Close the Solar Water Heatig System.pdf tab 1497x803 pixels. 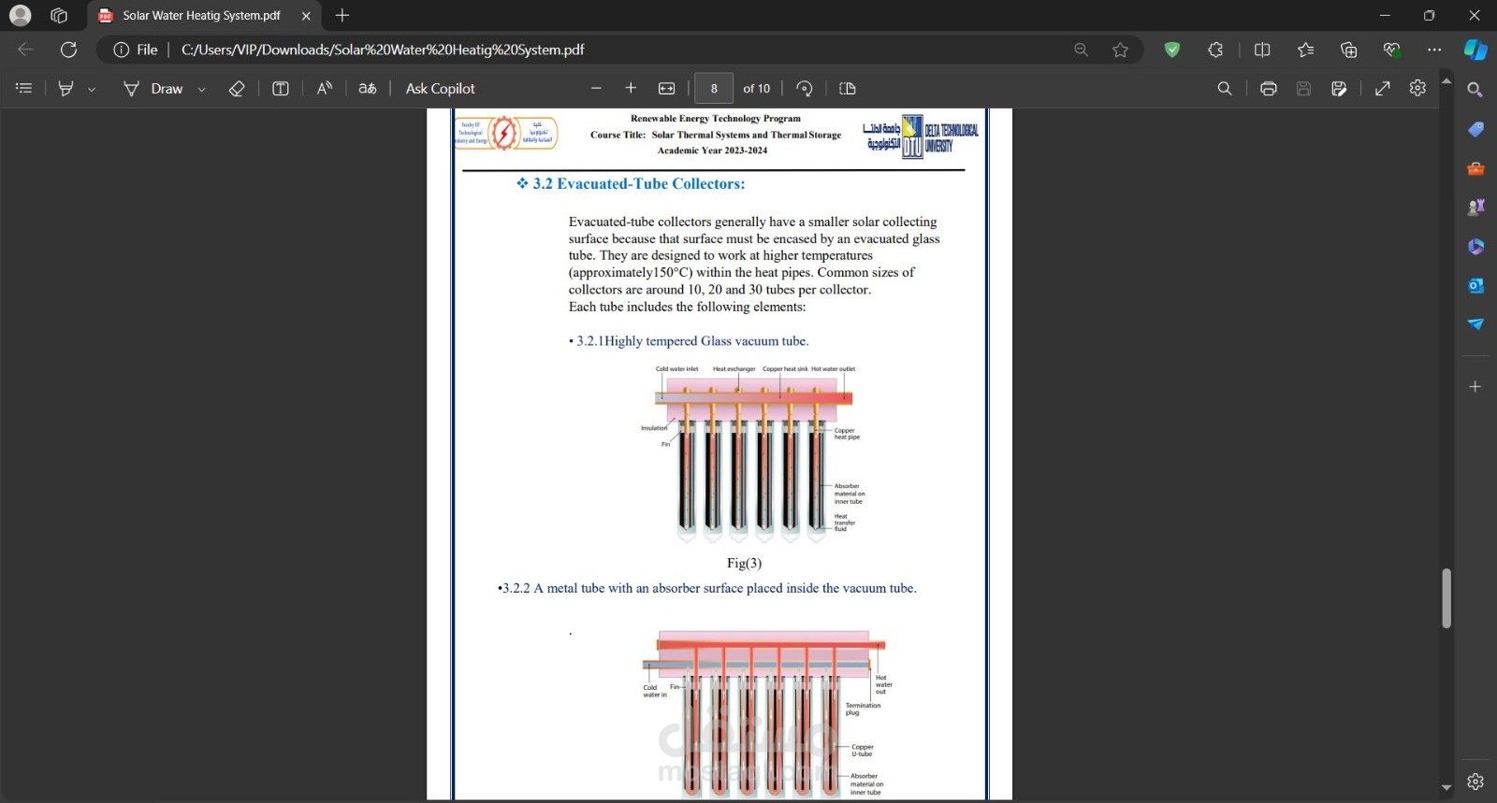[306, 15]
